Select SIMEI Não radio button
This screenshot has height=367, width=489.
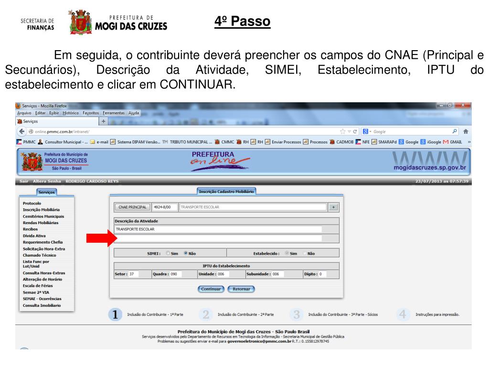click(x=186, y=253)
